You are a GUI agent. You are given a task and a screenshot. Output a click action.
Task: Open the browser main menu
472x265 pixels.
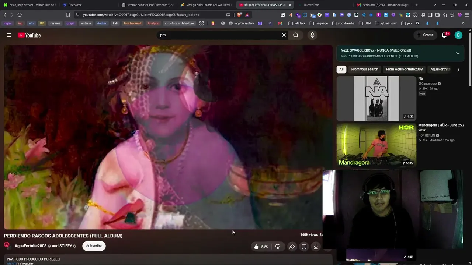point(467,15)
